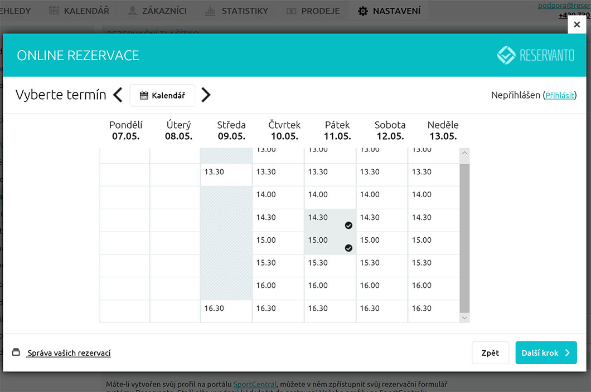Choose Sunday 16.30 time slot
Image resolution: width=591 pixels, height=392 pixels.
pyautogui.click(x=433, y=311)
